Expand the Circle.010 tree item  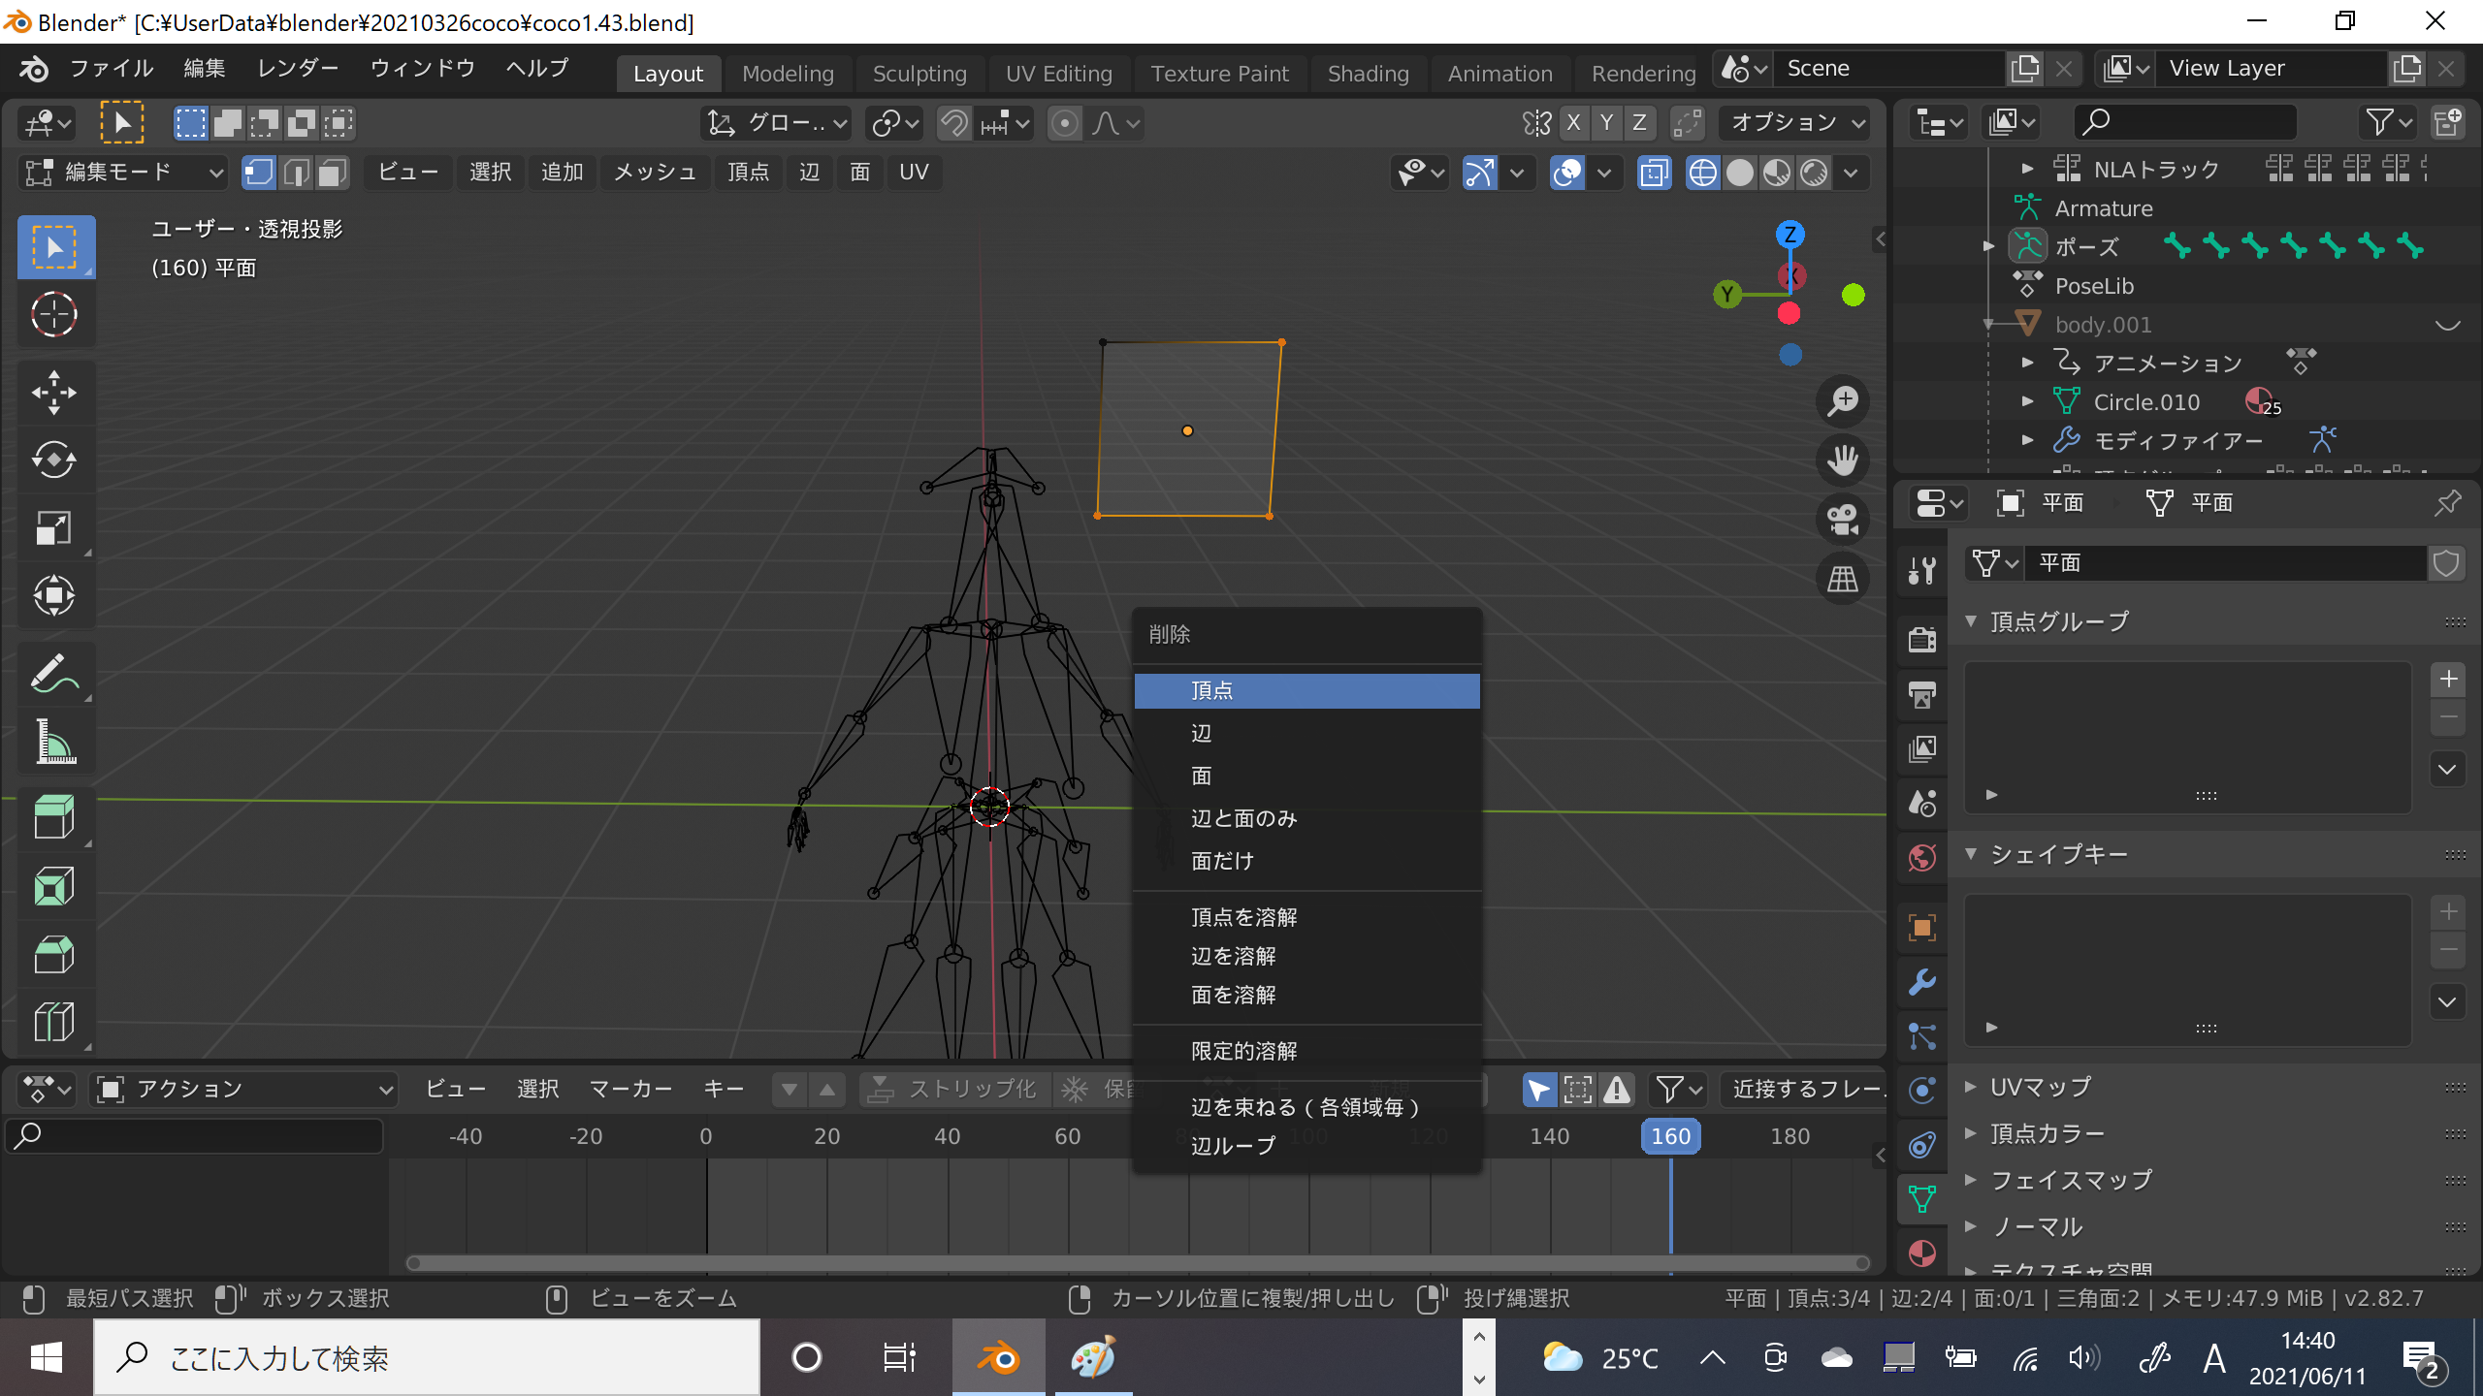pos(2027,401)
